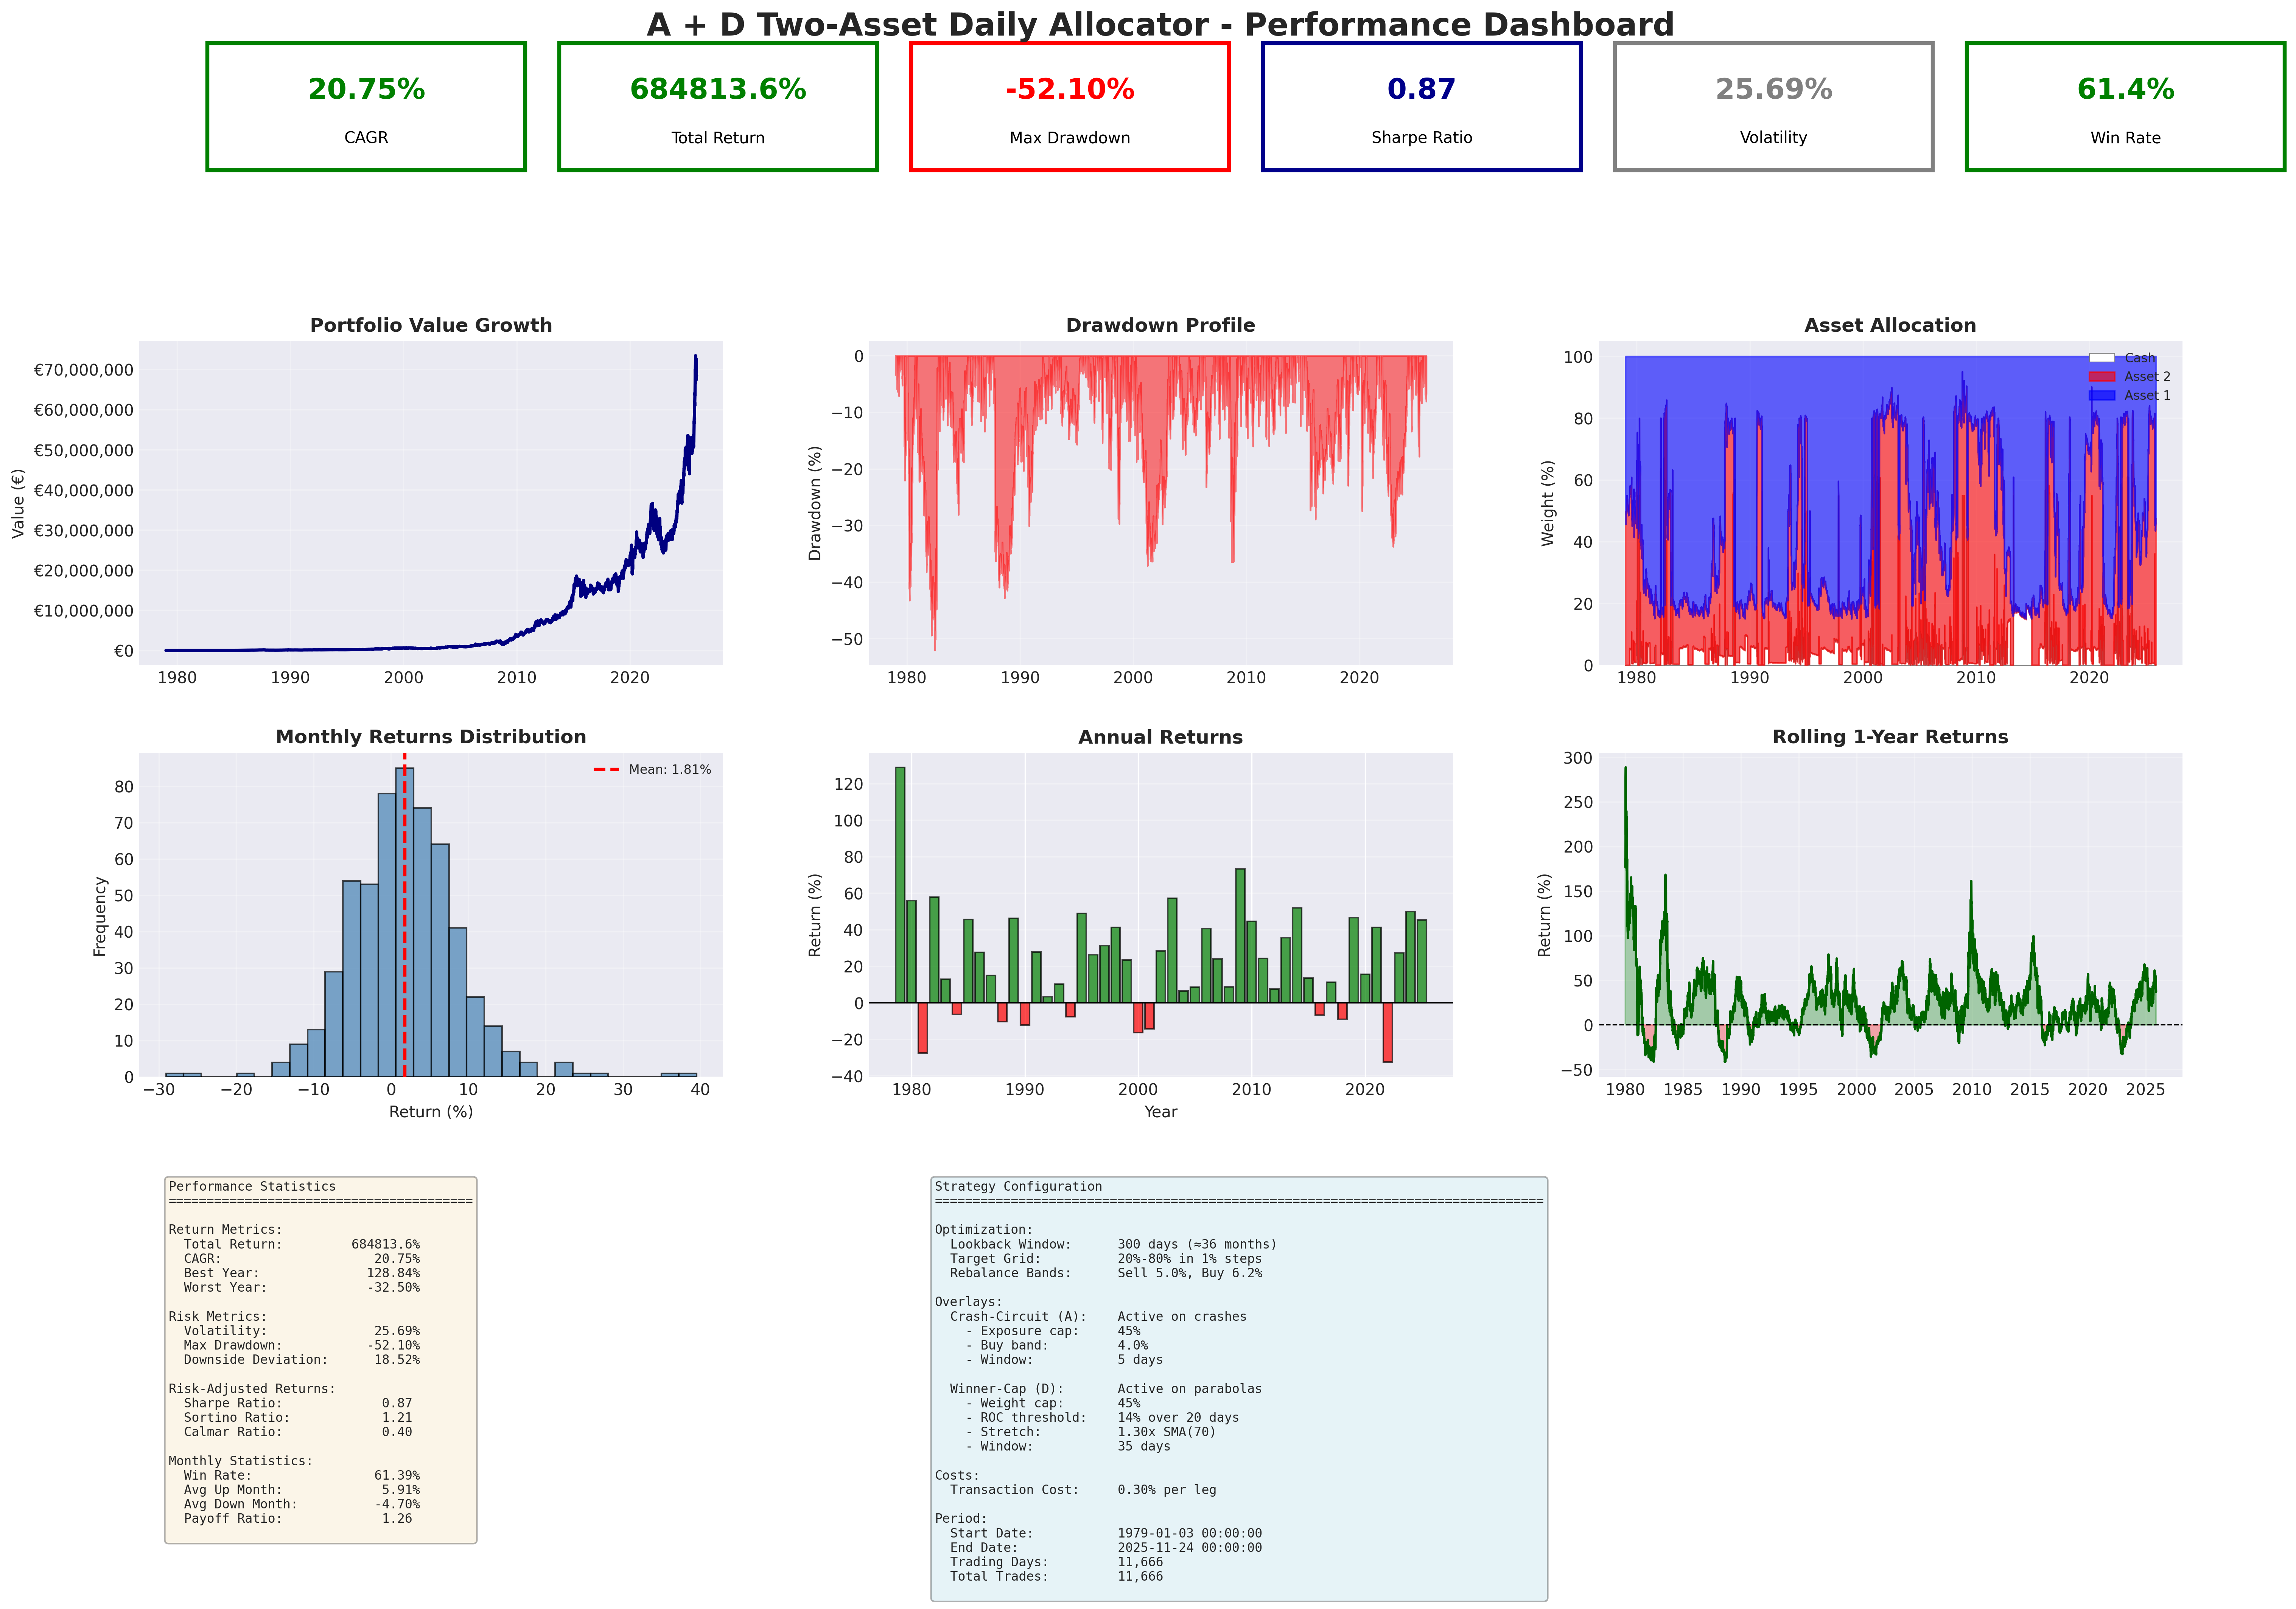Click the Rolling 1-Year Returns title
2296x1609 pixels.
[1890, 738]
